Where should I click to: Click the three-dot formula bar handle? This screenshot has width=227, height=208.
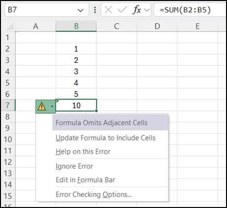pos(95,10)
